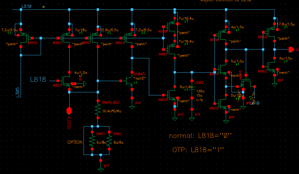299x174 pixels.
Task: Select the note 'normal: L818="0"'
Action: pos(200,136)
